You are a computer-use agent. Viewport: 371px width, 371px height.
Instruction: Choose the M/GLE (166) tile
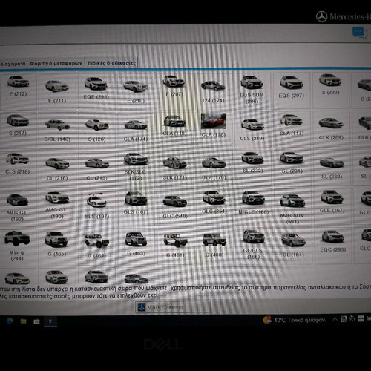[x=253, y=207]
